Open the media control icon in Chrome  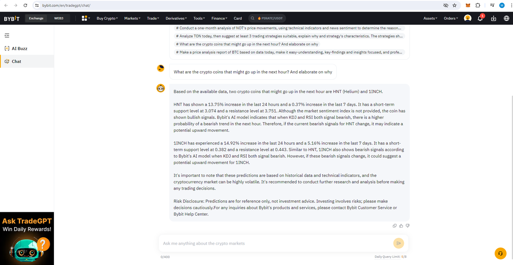click(492, 5)
